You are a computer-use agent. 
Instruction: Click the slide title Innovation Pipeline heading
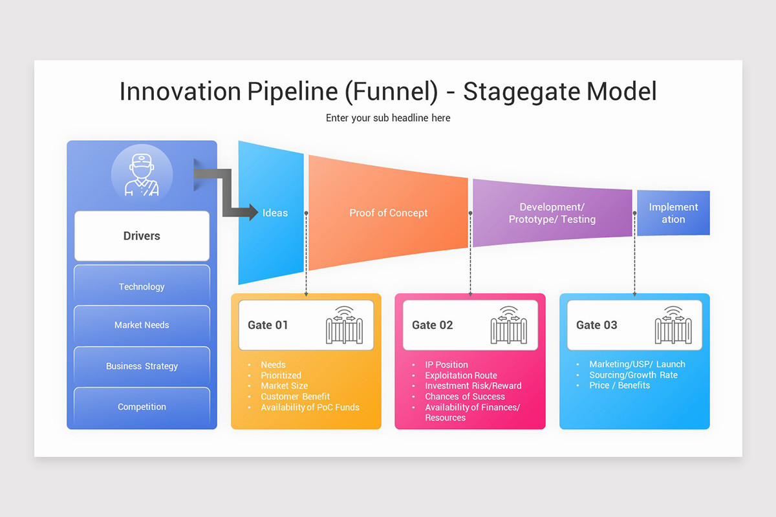click(388, 92)
